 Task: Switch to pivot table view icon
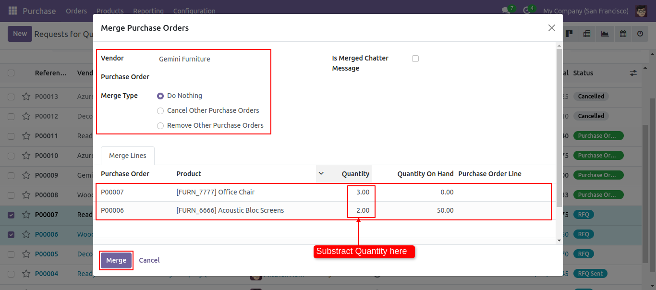pos(587,34)
